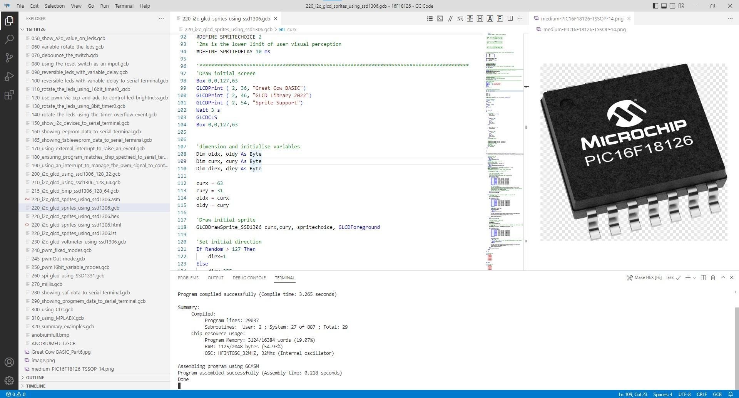Image resolution: width=739 pixels, height=398 pixels.
Task: Open the Terminal menu
Action: click(x=124, y=6)
